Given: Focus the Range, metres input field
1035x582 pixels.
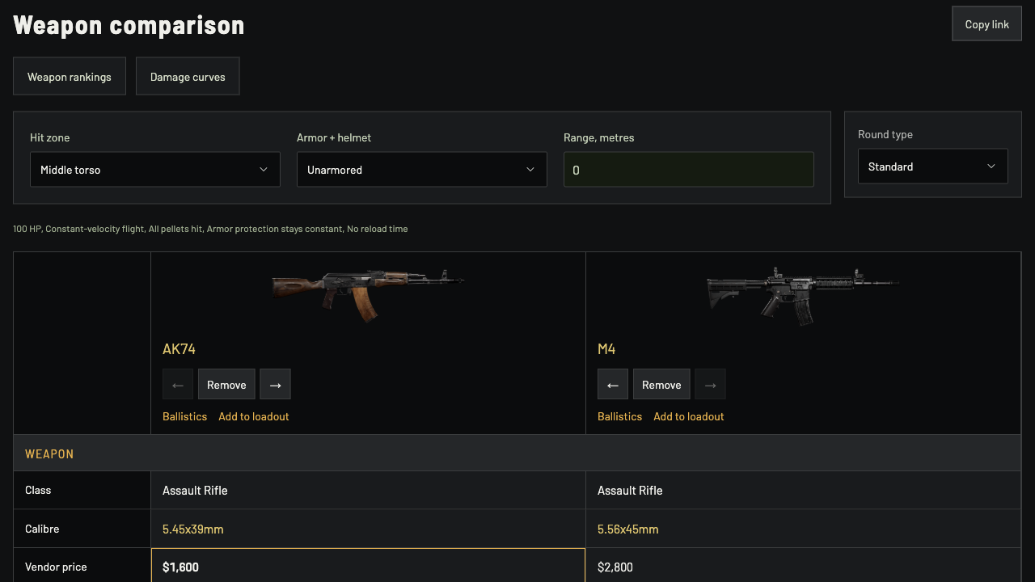Looking at the screenshot, I should tap(689, 170).
